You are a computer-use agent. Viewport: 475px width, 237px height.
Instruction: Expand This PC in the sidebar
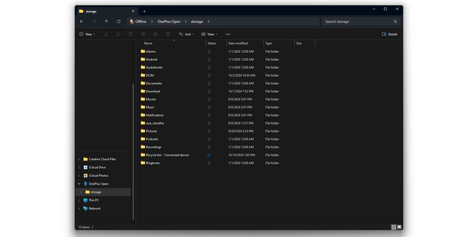pos(79,200)
